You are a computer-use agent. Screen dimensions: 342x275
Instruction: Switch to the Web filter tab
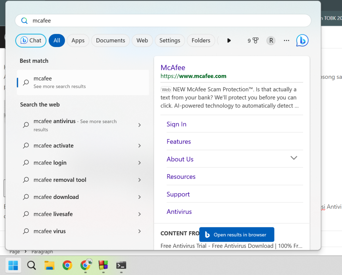(142, 40)
